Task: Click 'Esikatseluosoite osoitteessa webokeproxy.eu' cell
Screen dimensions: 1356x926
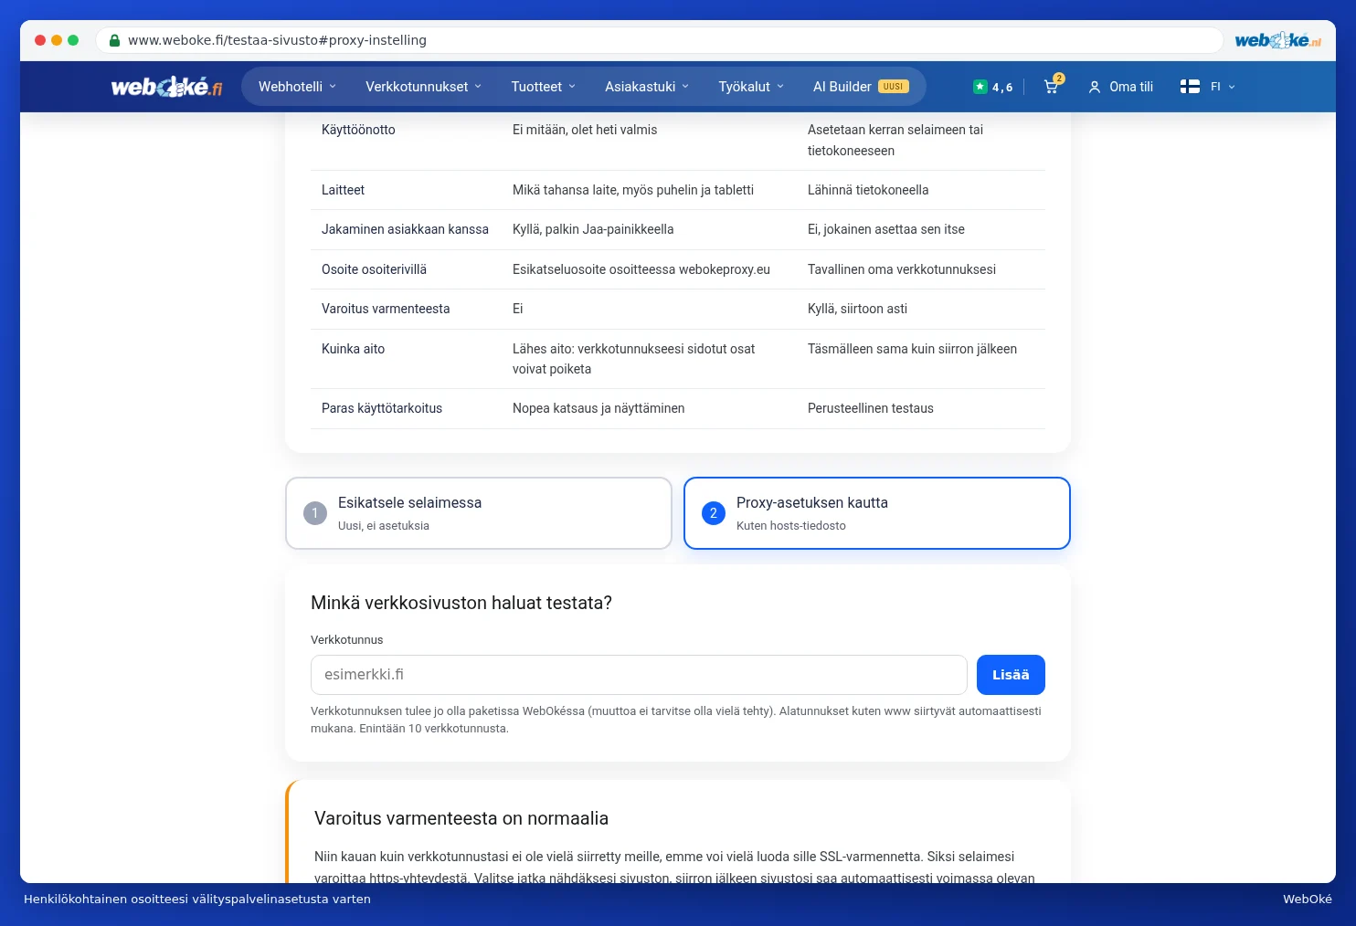Action: tap(641, 269)
